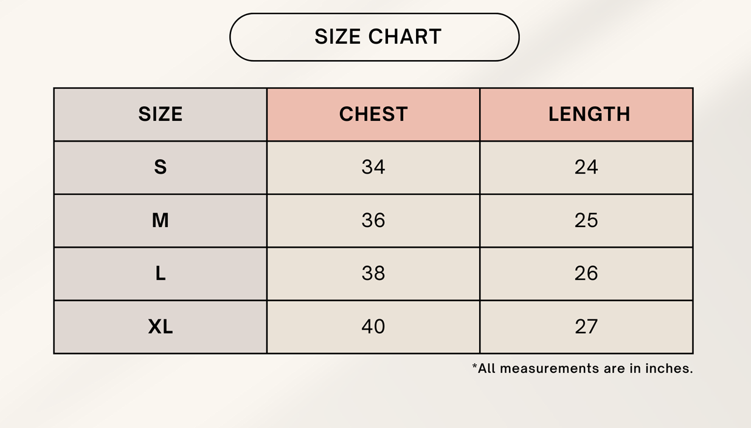
Task: Select the CHEST column header
Action: (x=373, y=114)
